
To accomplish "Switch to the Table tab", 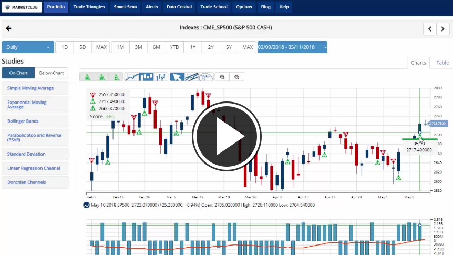I will pos(442,63).
